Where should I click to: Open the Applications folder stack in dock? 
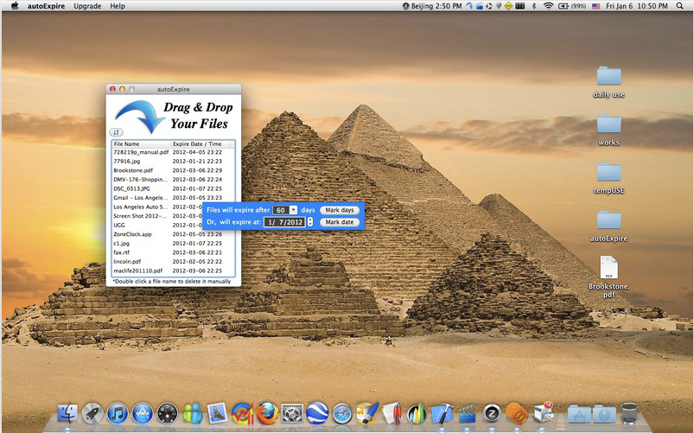579,414
